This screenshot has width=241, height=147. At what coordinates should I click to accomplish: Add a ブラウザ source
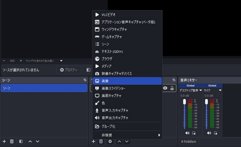pos(127,59)
